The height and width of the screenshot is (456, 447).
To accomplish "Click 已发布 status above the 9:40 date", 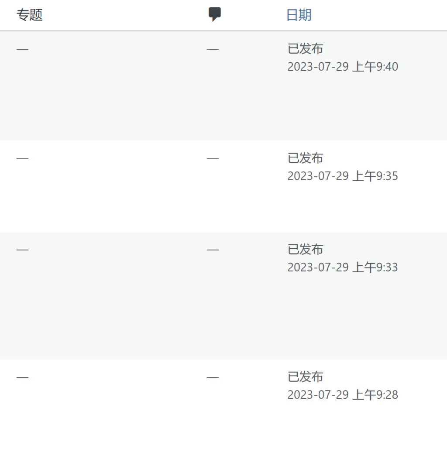I will tap(305, 49).
